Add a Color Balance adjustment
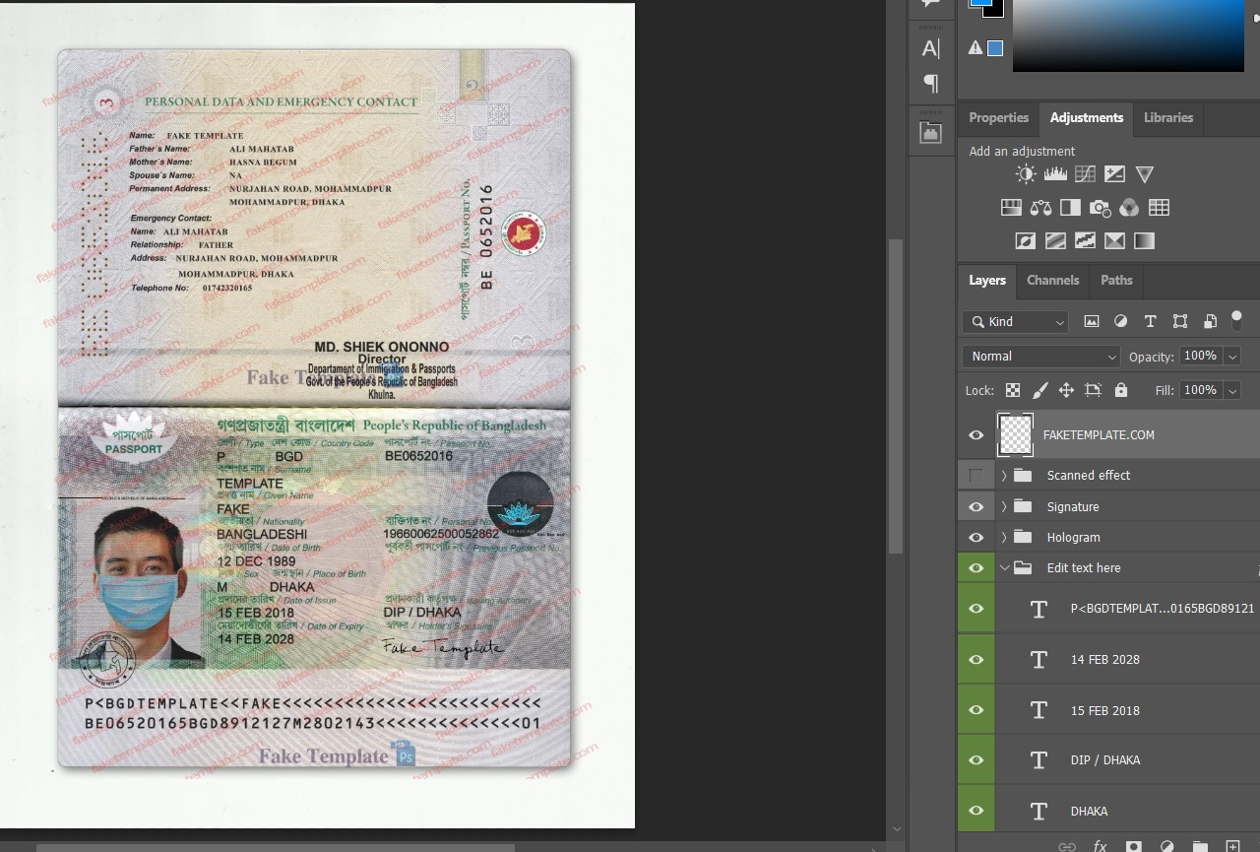Viewport: 1260px width, 852px height. [1039, 208]
